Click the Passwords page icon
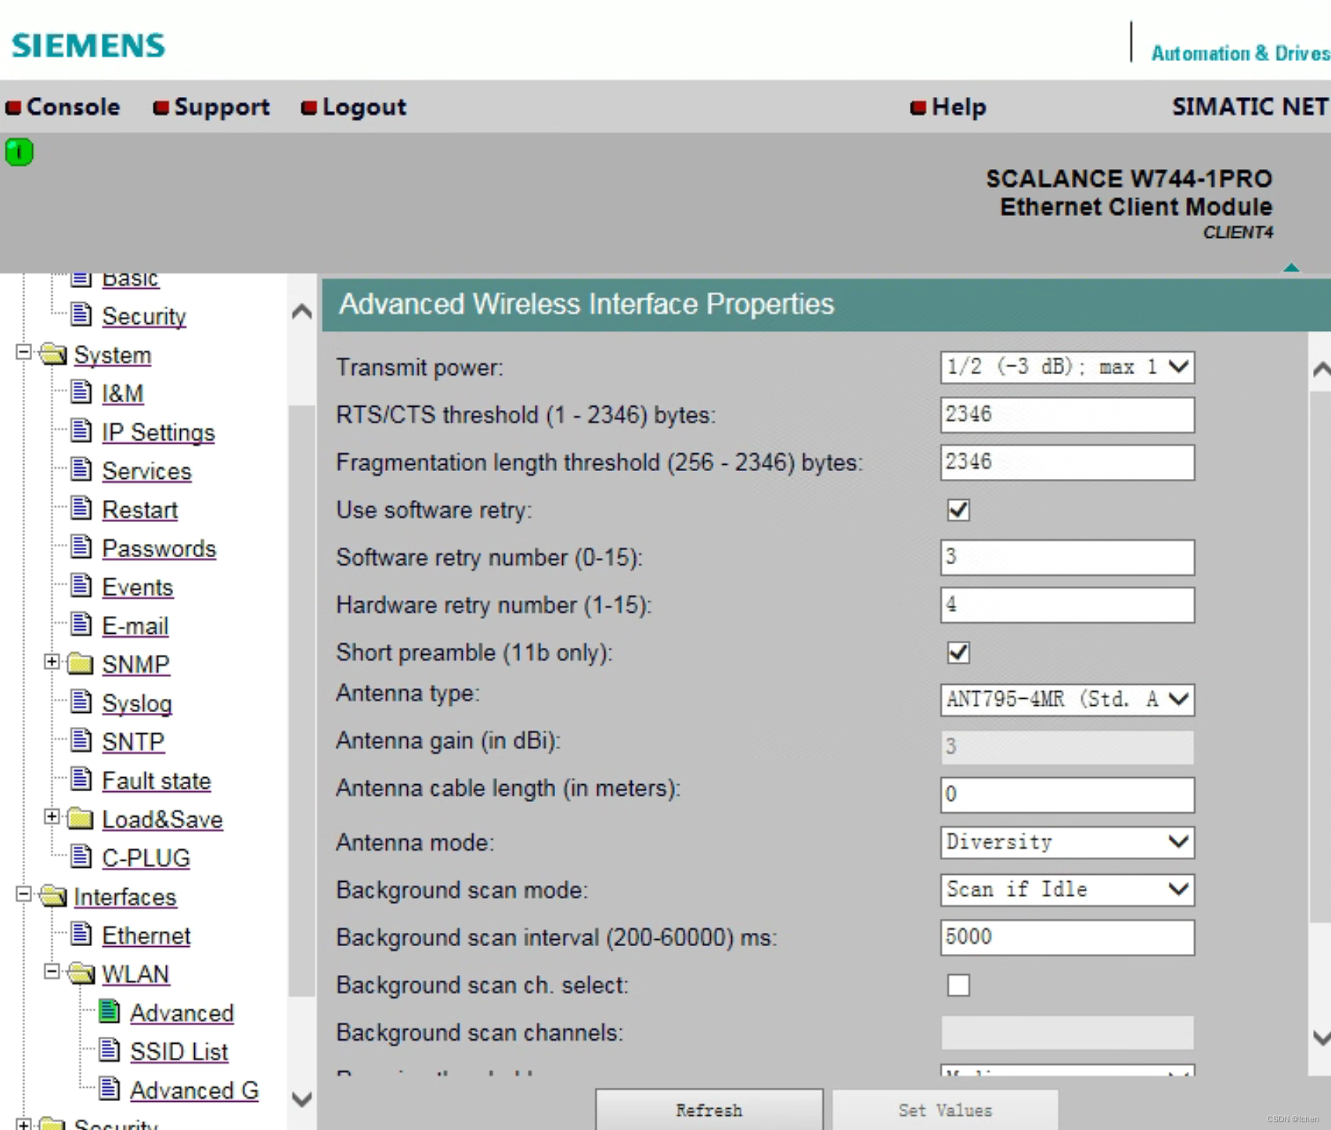This screenshot has width=1331, height=1130. coord(81,546)
